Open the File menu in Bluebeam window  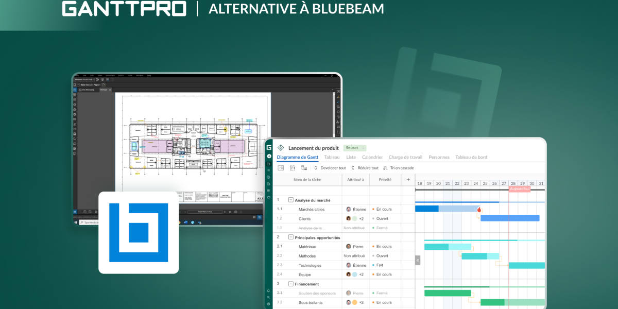pos(84,75)
